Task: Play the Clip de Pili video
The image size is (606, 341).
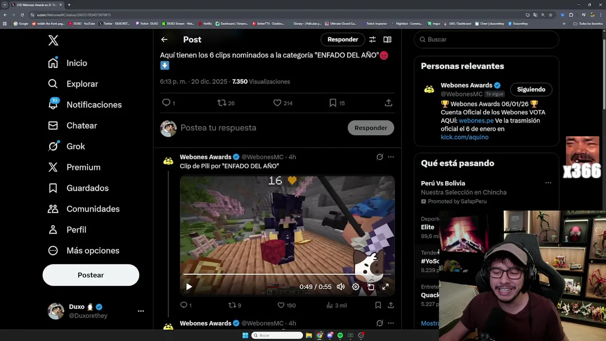Action: 189,287
